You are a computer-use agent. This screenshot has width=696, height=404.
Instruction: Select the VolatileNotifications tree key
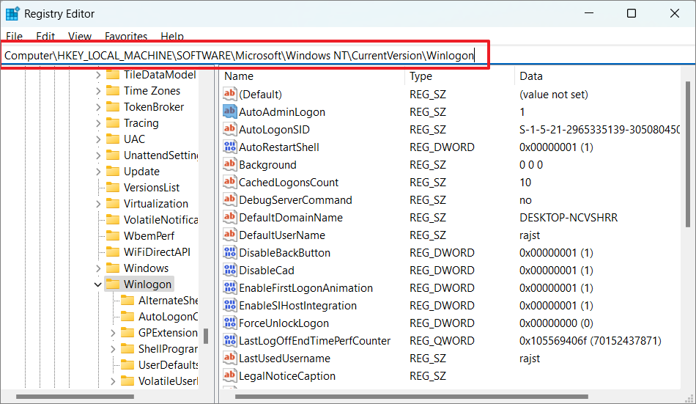click(x=160, y=219)
